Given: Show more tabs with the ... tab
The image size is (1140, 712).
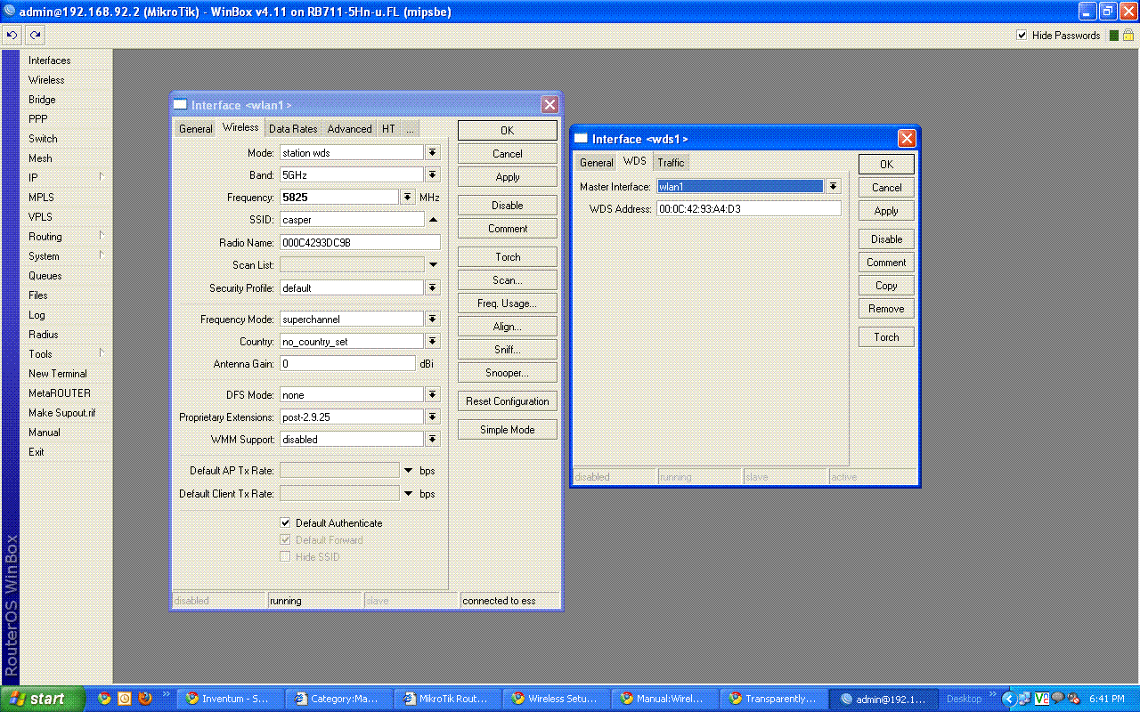Looking at the screenshot, I should 411,129.
